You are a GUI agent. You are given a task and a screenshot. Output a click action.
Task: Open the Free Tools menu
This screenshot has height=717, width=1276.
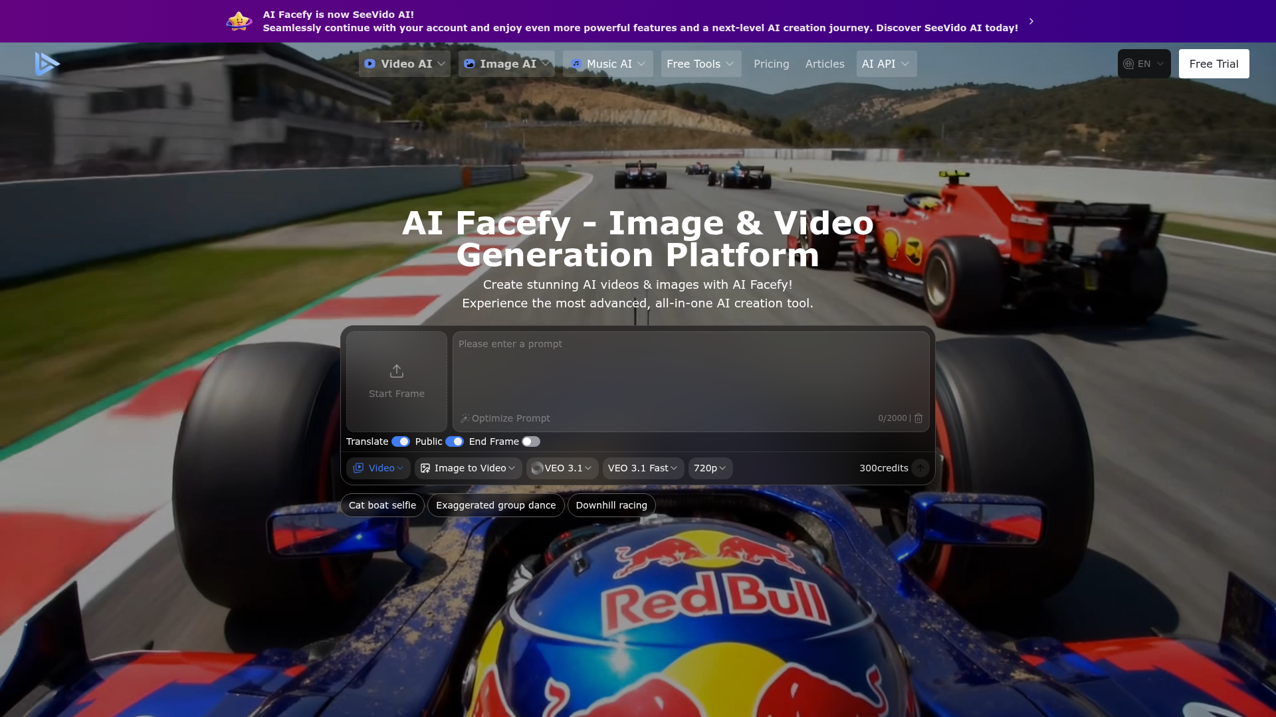click(x=701, y=64)
